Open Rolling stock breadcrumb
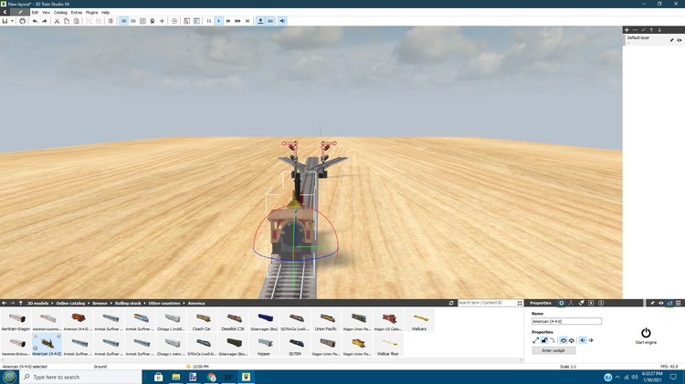 click(x=128, y=303)
